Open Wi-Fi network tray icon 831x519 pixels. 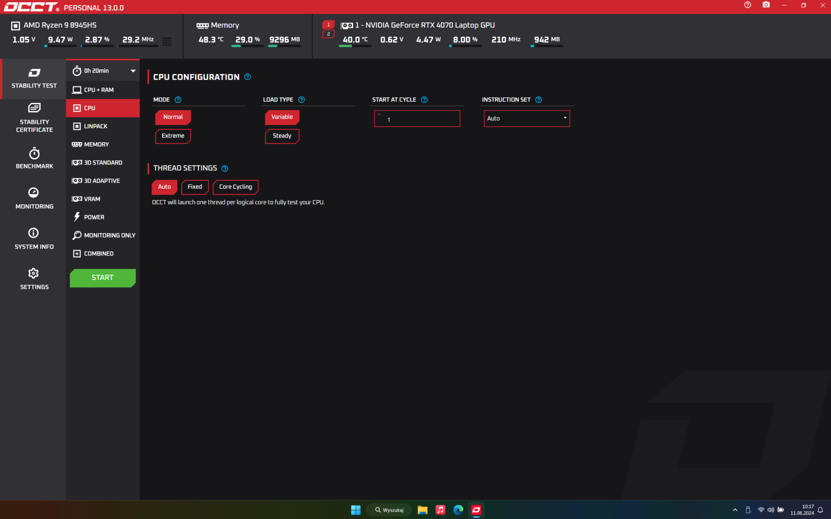pyautogui.click(x=761, y=510)
